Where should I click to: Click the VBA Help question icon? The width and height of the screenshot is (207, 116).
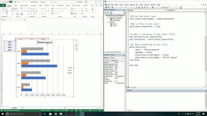(x=153, y=7)
